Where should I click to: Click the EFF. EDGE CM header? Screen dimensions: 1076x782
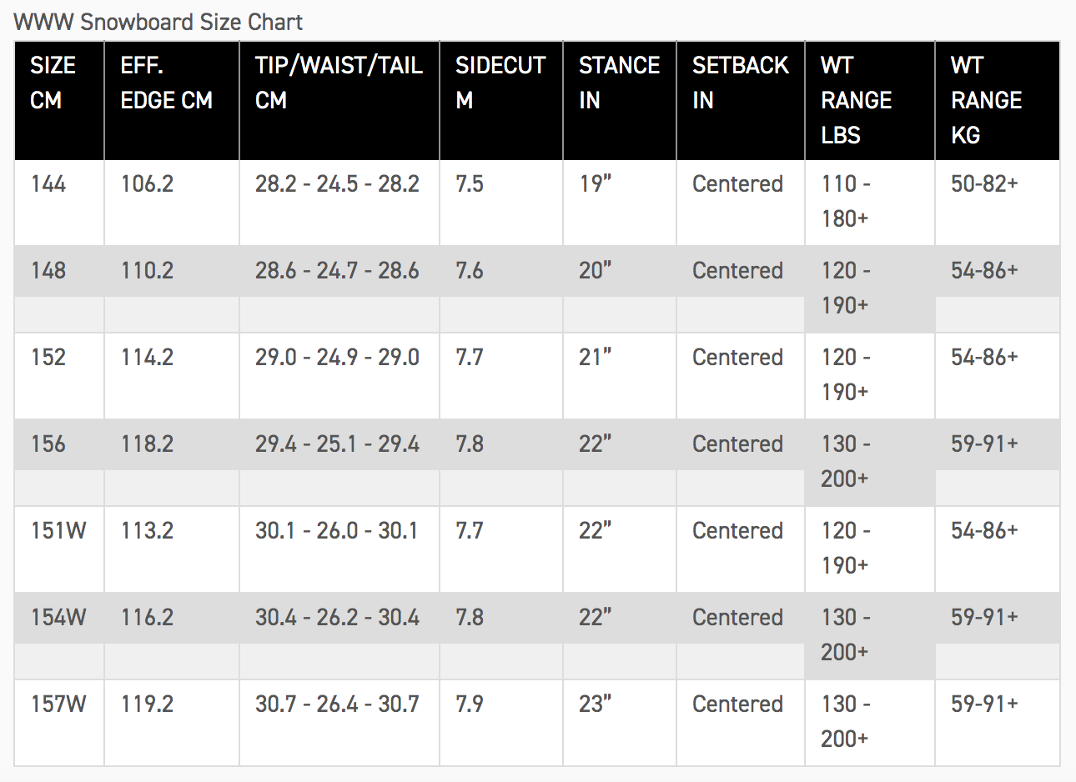[166, 83]
